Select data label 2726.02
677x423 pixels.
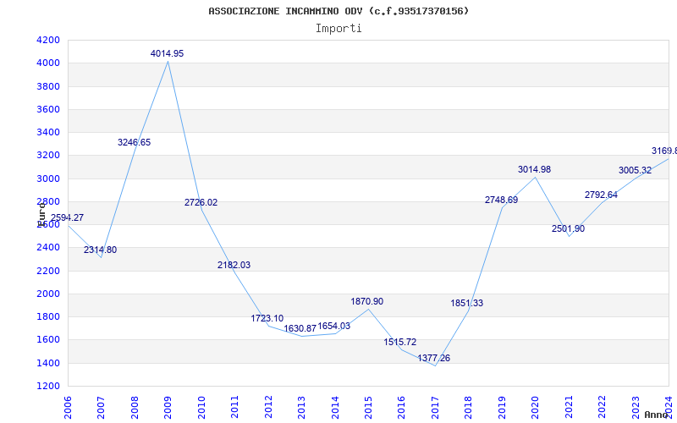tap(201, 202)
